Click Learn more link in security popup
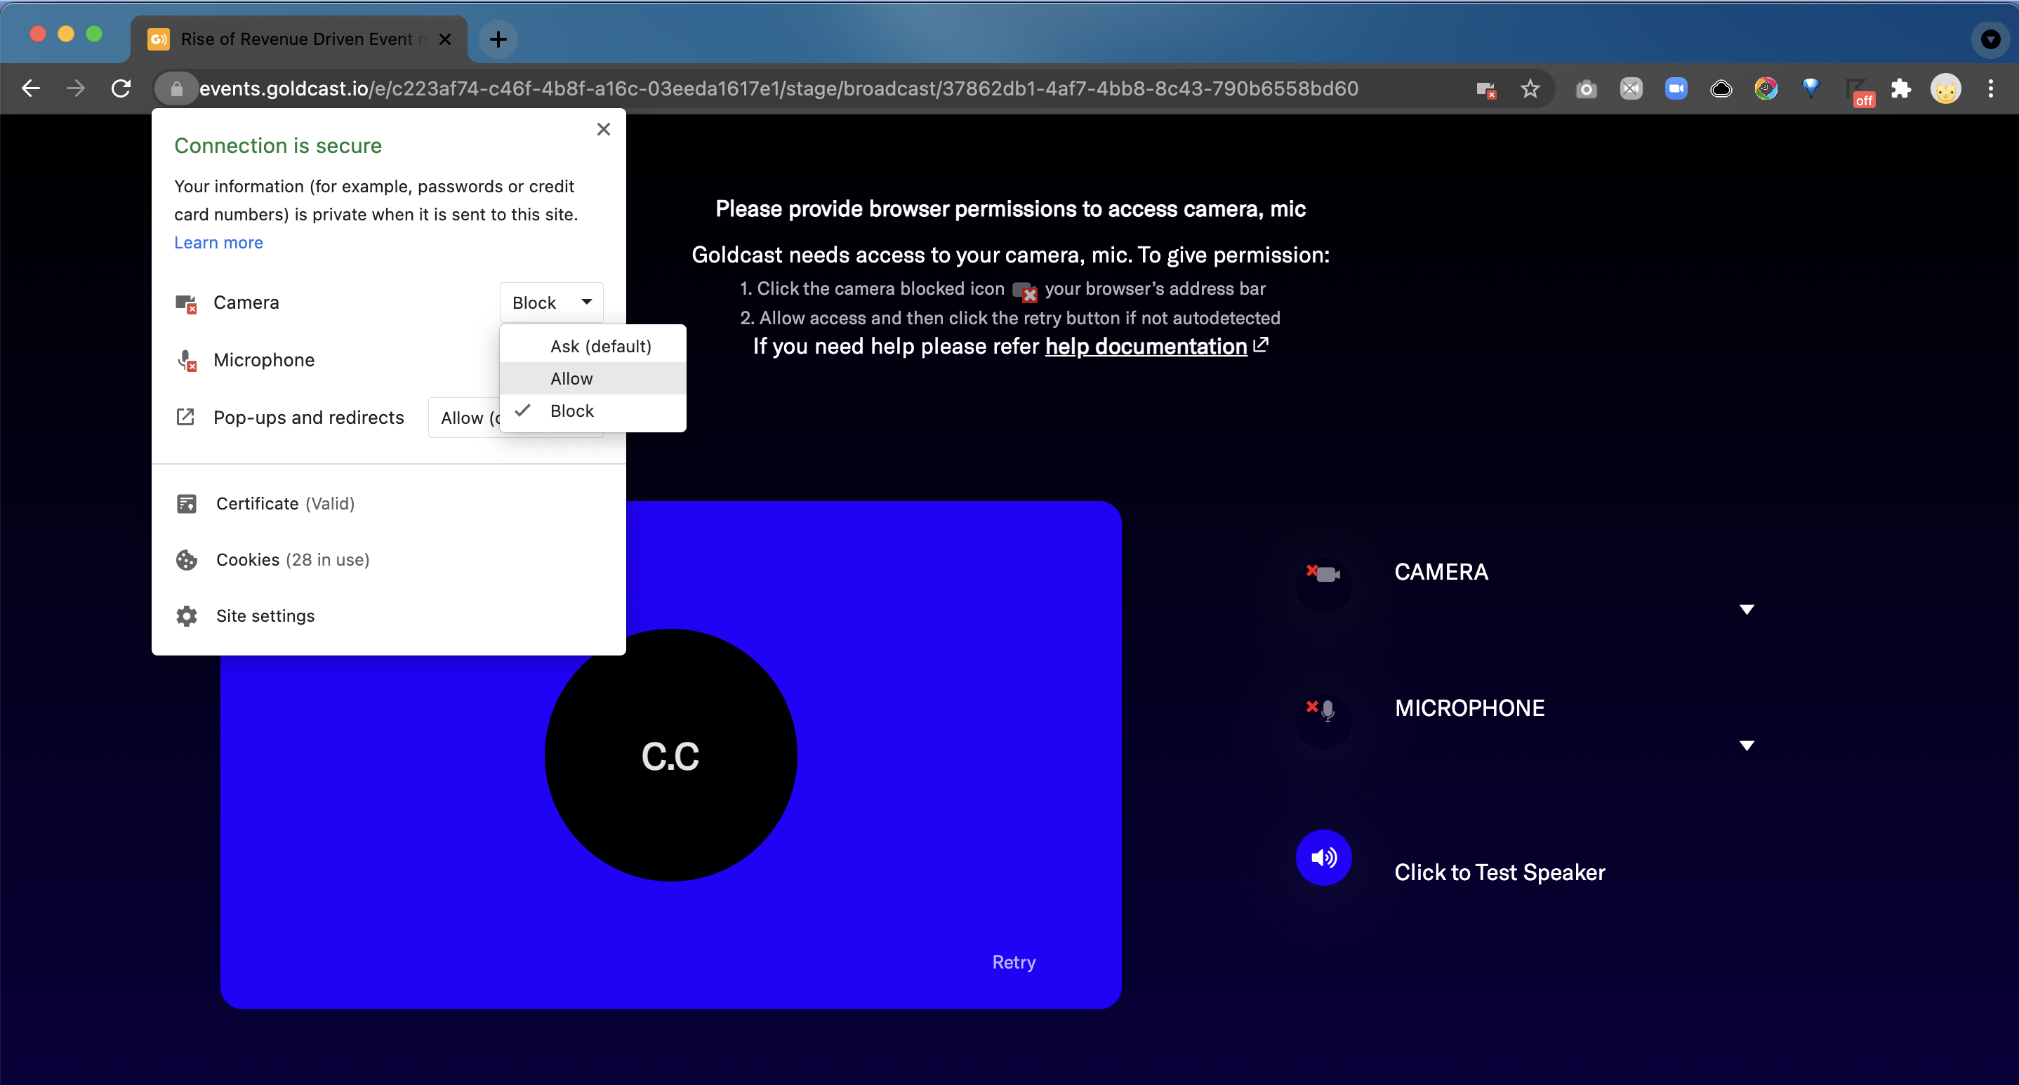Screen dimensions: 2019x1085 (x=218, y=243)
